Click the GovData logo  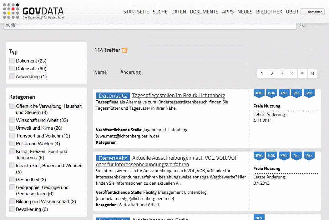coord(33,12)
